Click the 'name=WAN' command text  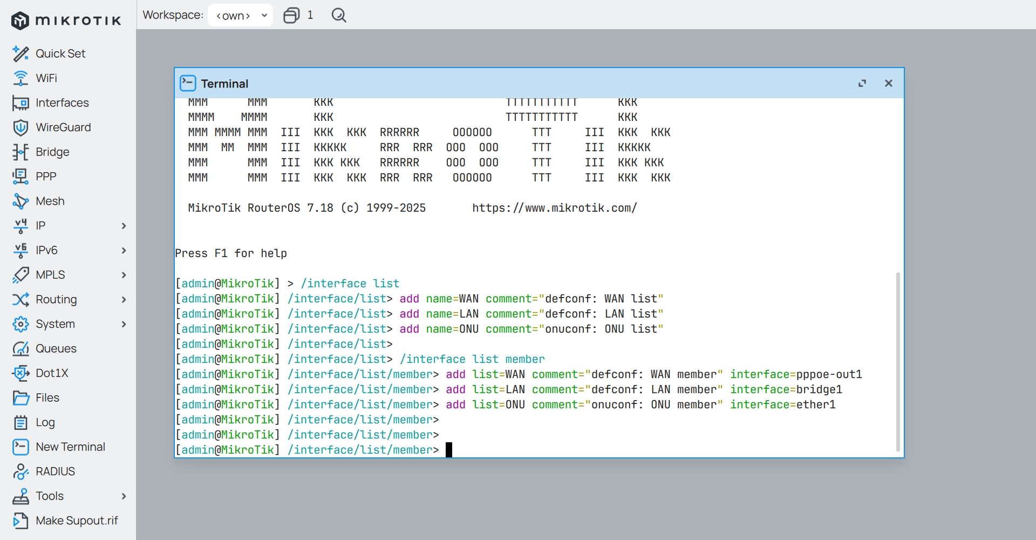(452, 299)
